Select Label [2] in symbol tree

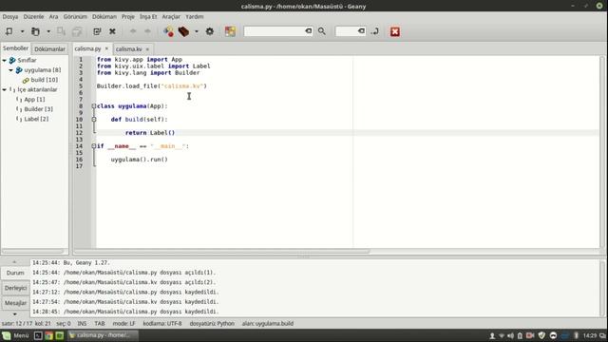[x=36, y=119]
